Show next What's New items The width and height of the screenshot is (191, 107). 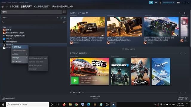coord(184,13)
